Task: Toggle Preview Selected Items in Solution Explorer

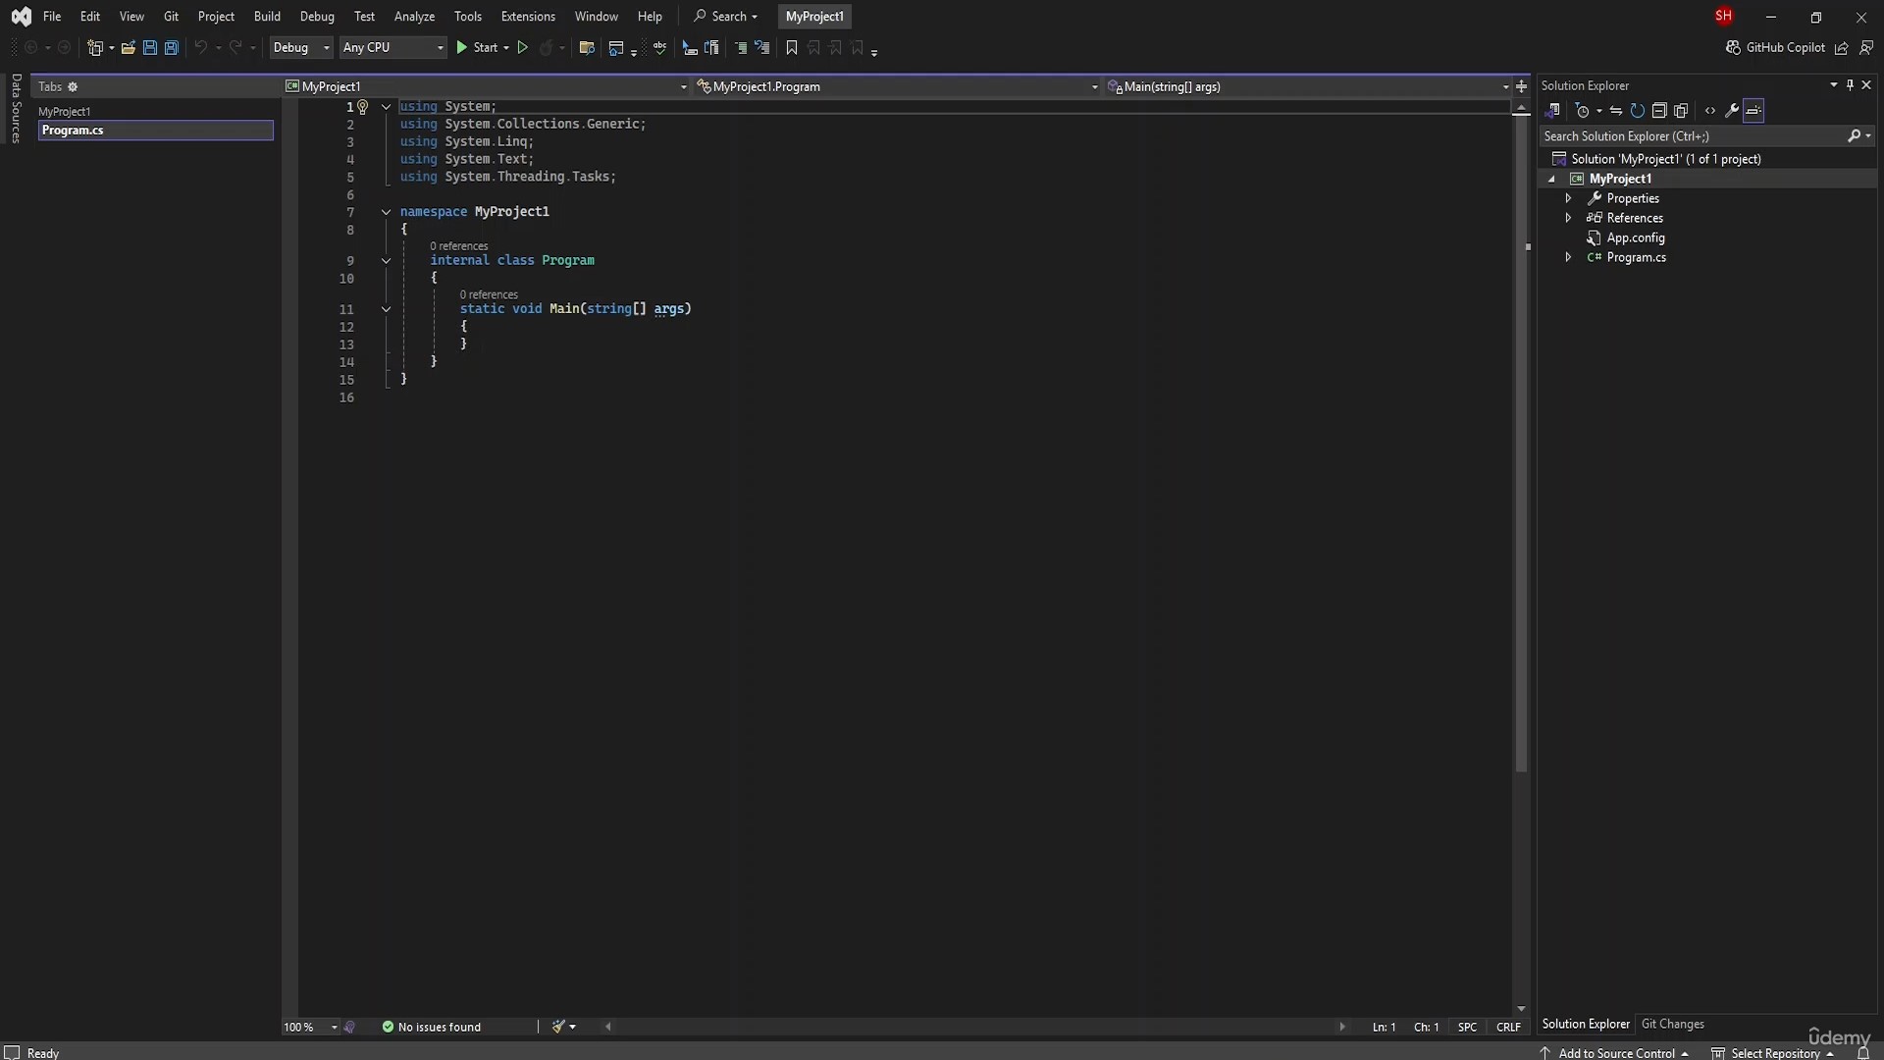Action: (1753, 111)
